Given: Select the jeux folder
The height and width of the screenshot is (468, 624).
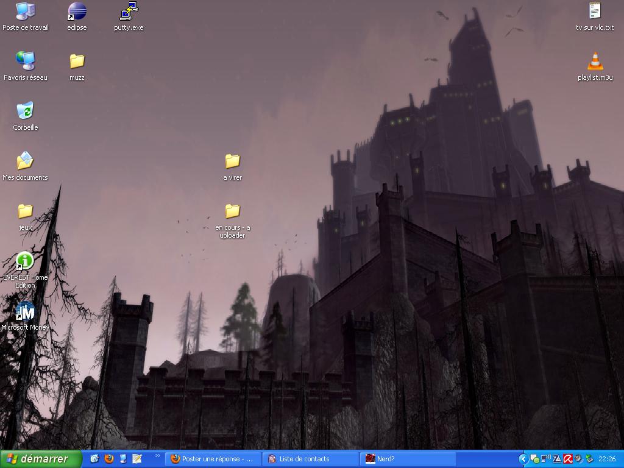Looking at the screenshot, I should (25, 216).
